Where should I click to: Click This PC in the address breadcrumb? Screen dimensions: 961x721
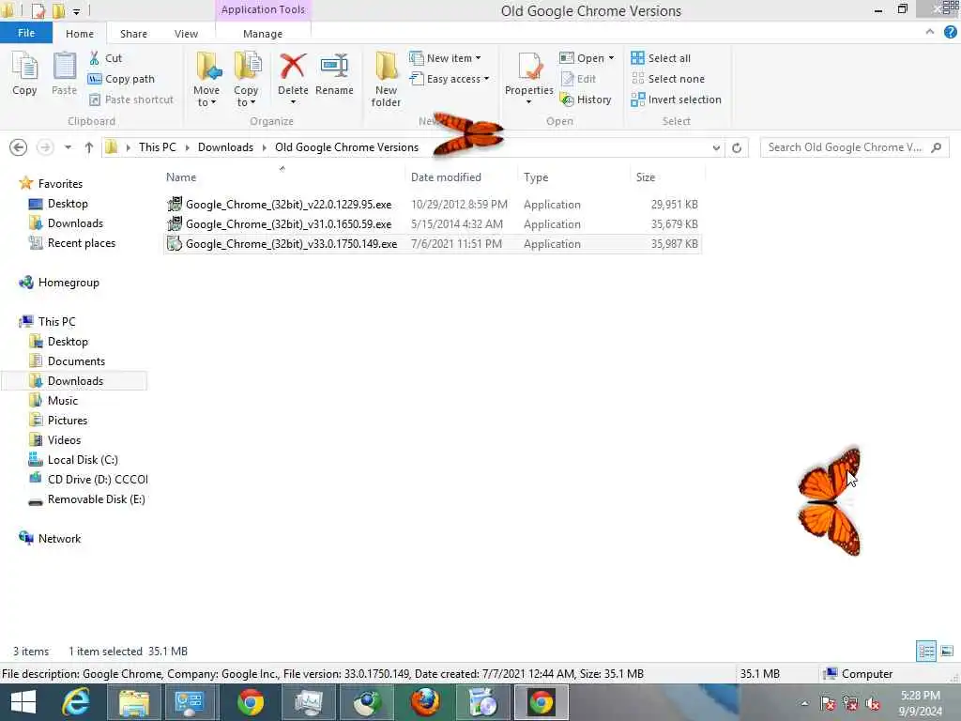[x=157, y=147]
